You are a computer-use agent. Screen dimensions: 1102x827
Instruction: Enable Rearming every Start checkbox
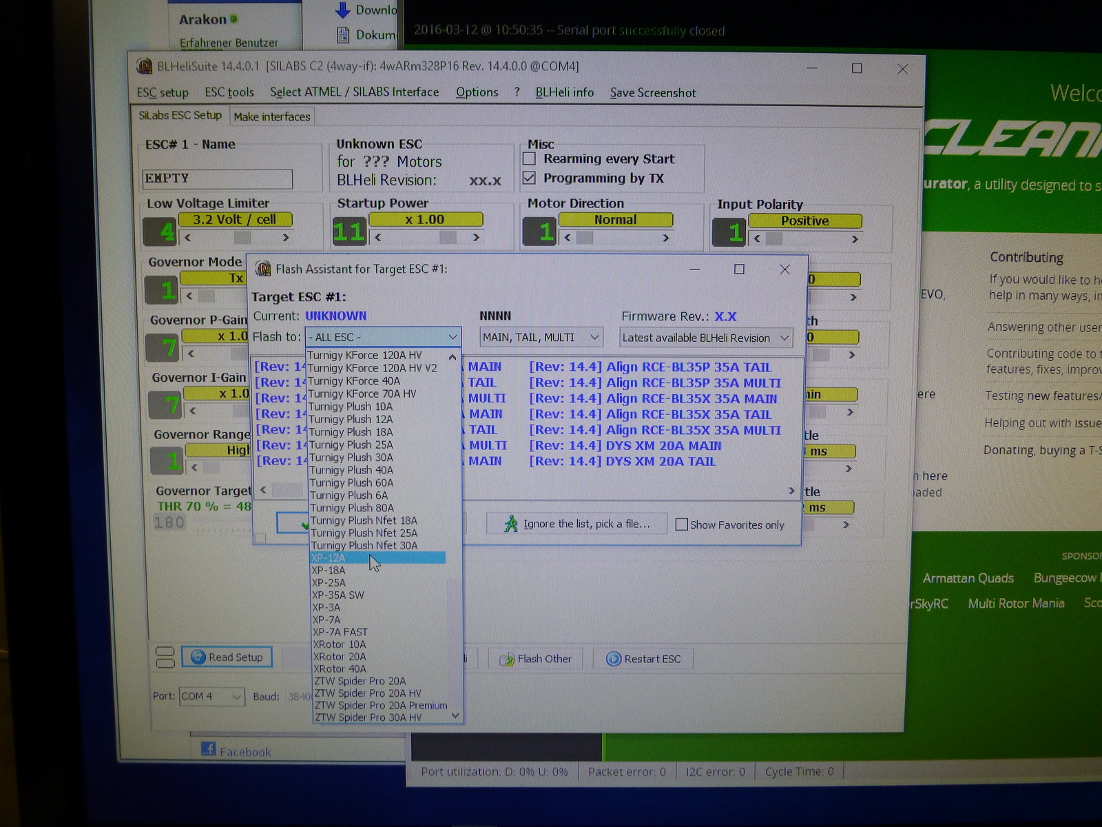point(530,159)
